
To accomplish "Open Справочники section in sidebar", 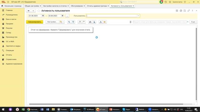I will 11,59.
